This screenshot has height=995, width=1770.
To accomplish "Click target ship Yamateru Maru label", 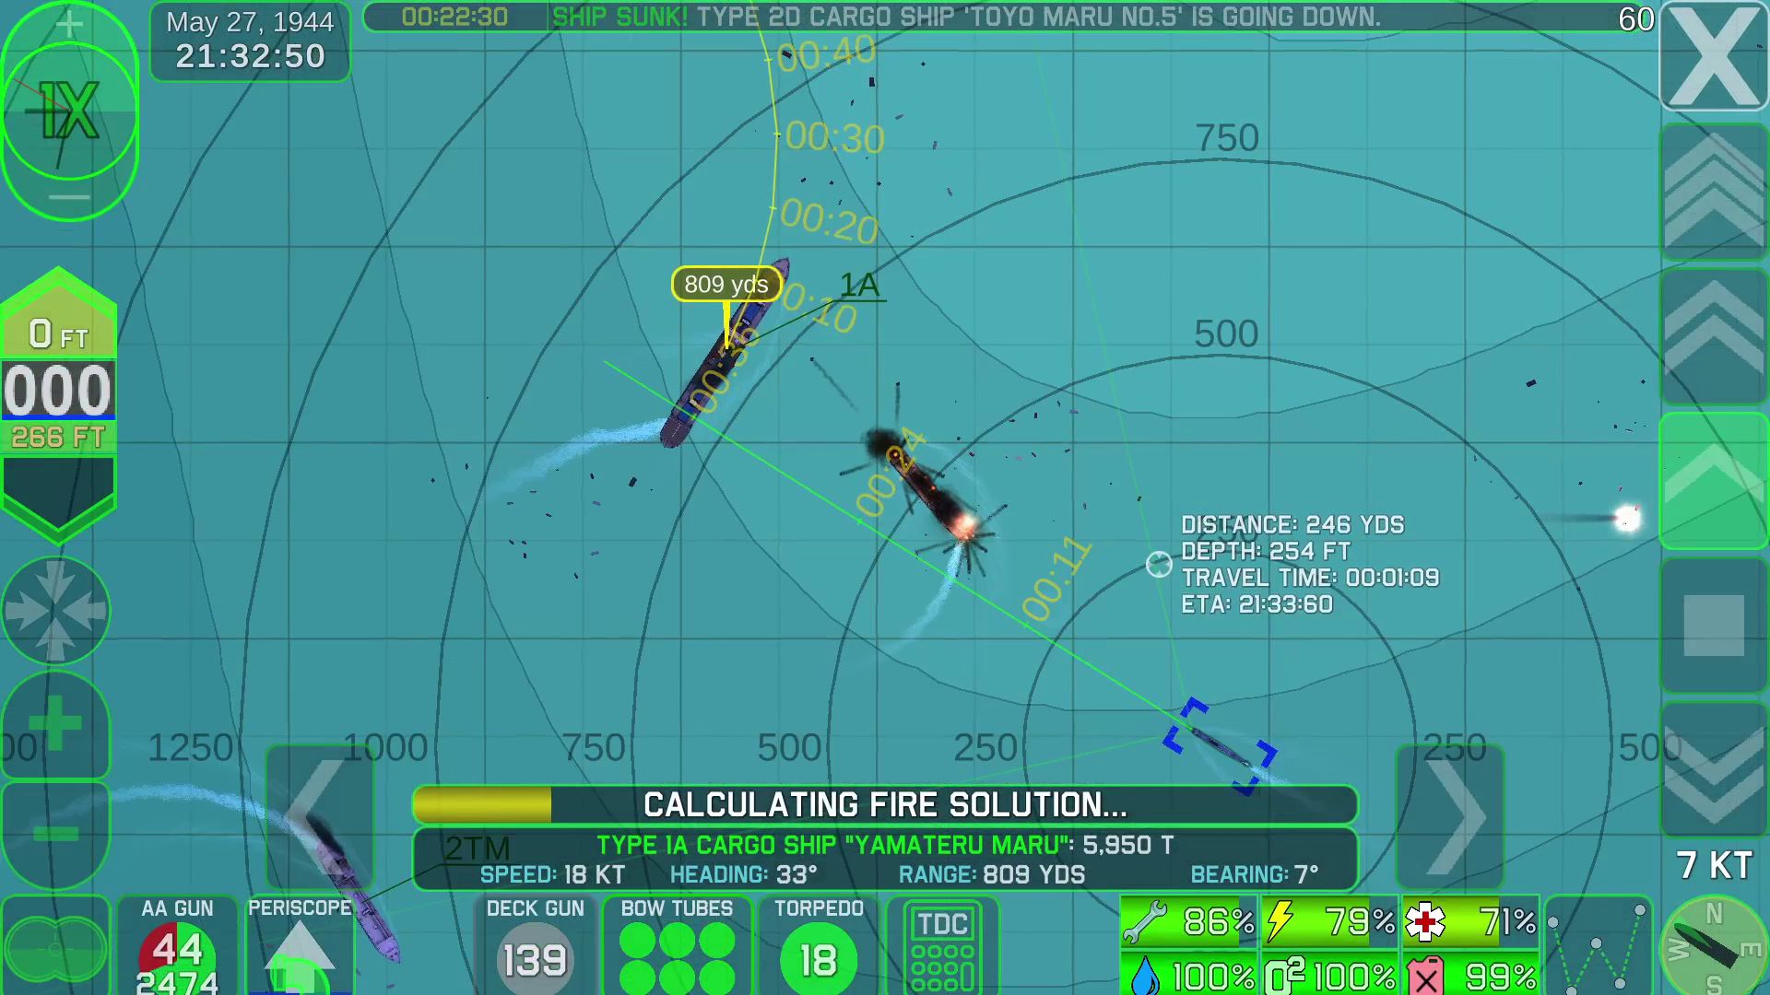I will click(725, 285).
